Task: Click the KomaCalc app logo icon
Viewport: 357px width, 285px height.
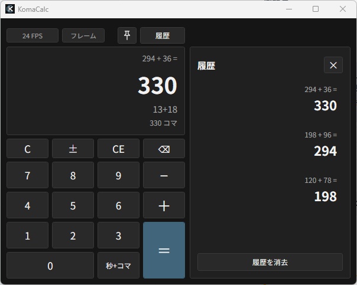Action: [x=10, y=9]
